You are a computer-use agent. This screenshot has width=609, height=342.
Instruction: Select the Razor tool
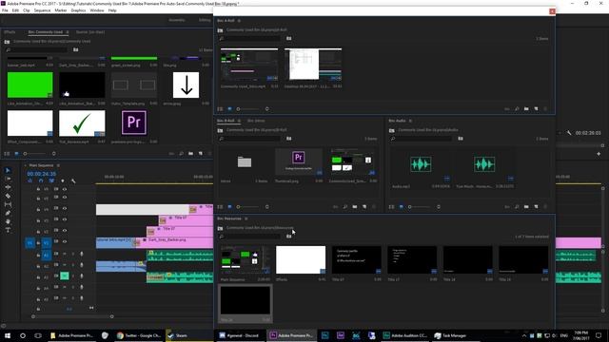8,196
